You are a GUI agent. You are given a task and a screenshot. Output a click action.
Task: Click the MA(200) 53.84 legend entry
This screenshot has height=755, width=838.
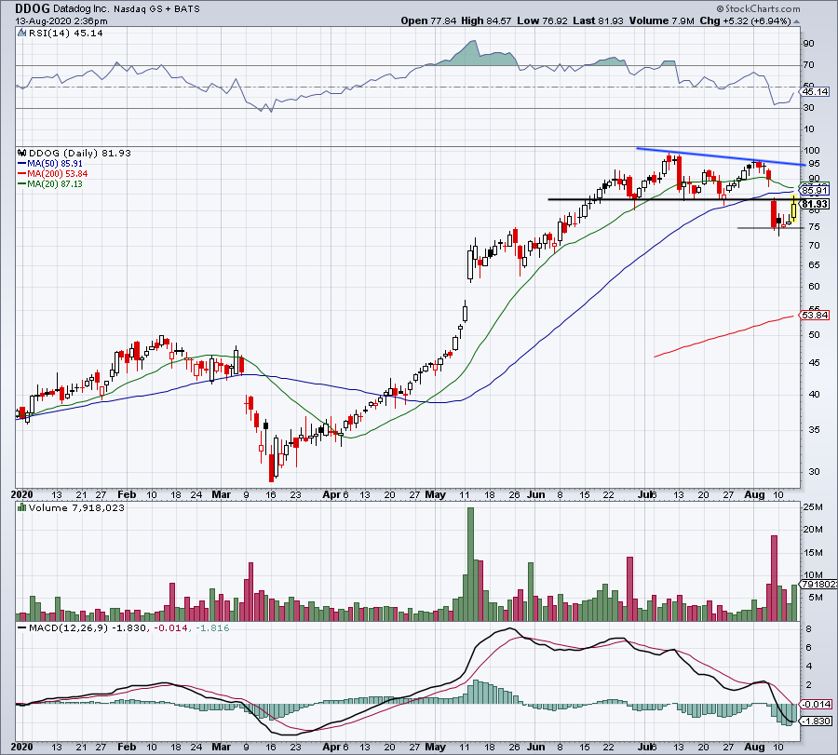click(52, 174)
